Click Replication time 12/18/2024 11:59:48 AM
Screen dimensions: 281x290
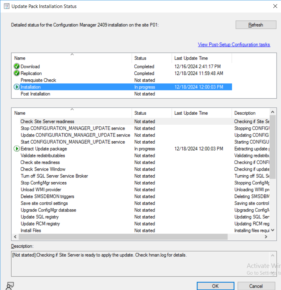(199, 73)
